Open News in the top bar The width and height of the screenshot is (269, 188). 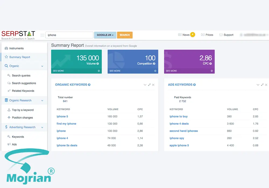coord(186,35)
